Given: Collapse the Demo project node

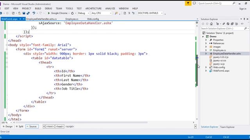Looking at the screenshot, I should click(203, 37).
